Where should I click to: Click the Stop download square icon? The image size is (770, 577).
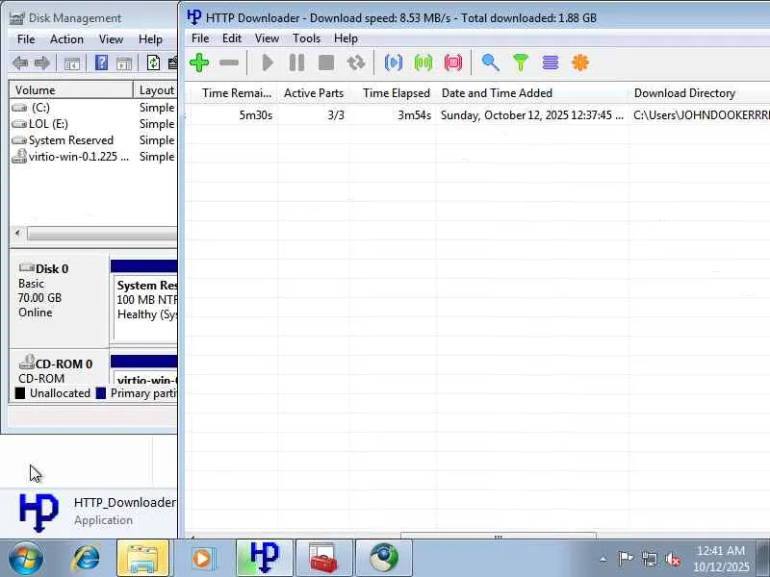point(326,63)
